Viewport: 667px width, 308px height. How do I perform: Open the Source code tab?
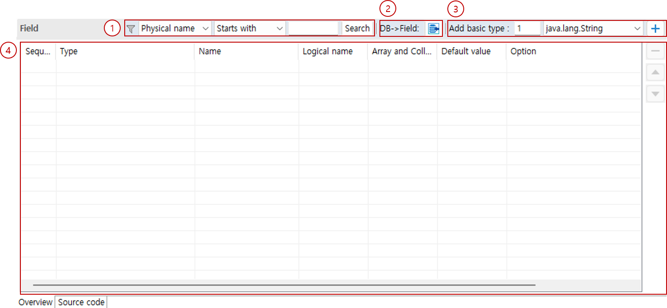tap(81, 302)
